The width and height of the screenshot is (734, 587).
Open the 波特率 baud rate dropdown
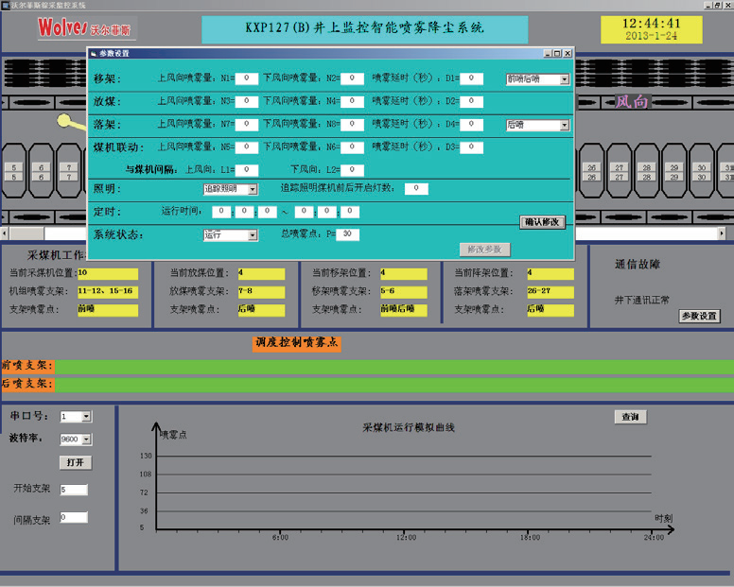86,440
